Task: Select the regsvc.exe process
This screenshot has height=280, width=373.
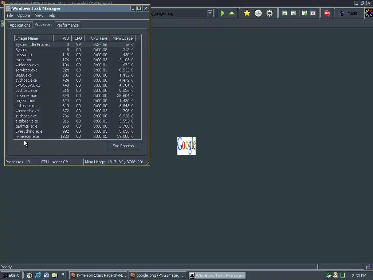Action: click(x=74, y=101)
